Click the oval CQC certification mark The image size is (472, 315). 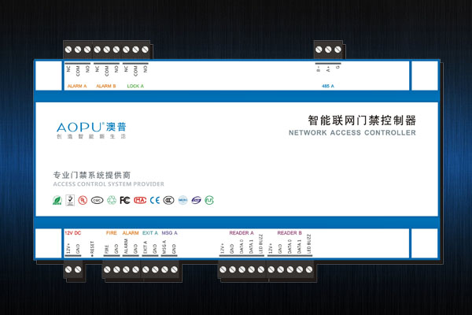pyautogui.click(x=98, y=200)
